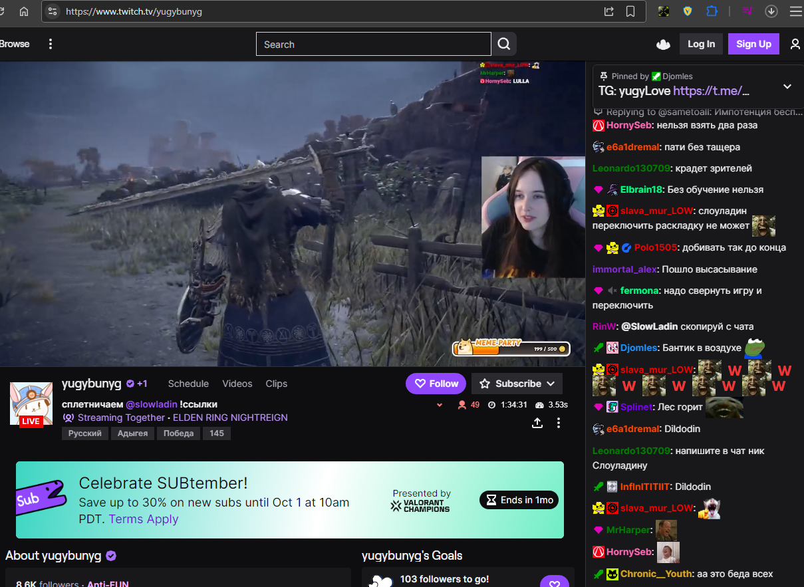Screen dimensions: 804x587
Task: Click username Splinet in chat
Action: (x=637, y=406)
